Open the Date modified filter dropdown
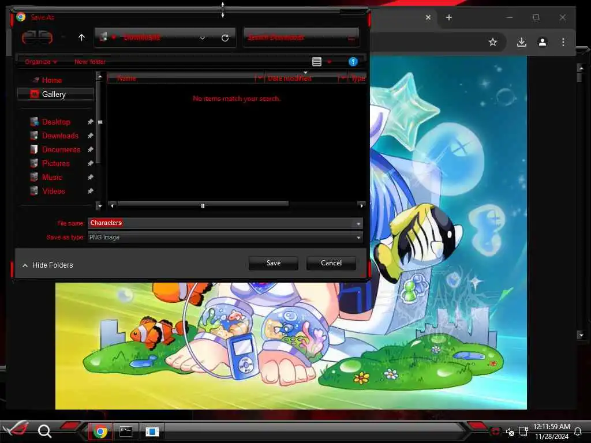Viewport: 591px width, 443px height. pyautogui.click(x=342, y=78)
